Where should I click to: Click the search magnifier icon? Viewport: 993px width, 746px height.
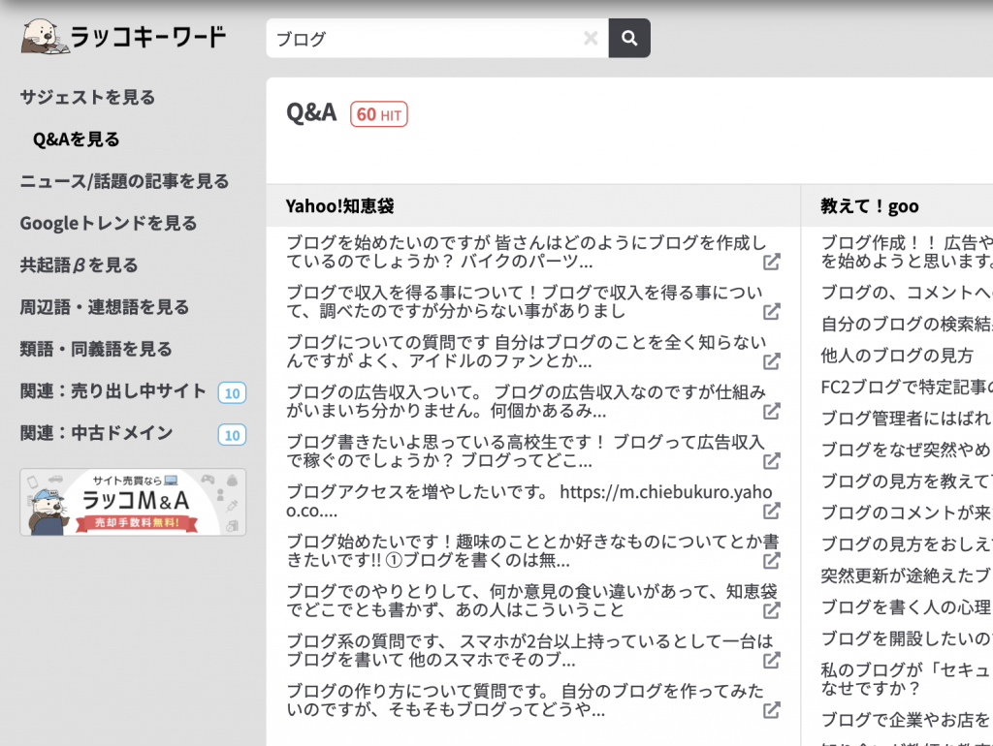click(x=628, y=38)
